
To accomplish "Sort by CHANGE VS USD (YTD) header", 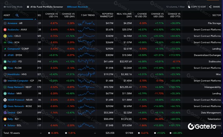I will click(174, 15).
